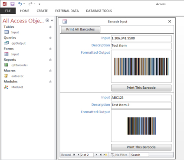
Task: Click the Barcode Input title text
Action: (x=118, y=22)
